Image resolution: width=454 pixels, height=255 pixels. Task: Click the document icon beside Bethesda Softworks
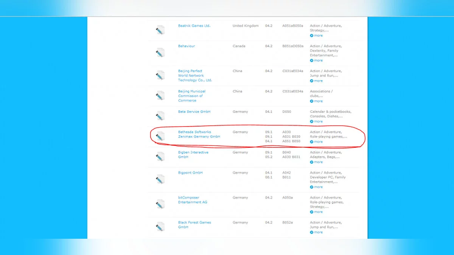[x=160, y=136]
